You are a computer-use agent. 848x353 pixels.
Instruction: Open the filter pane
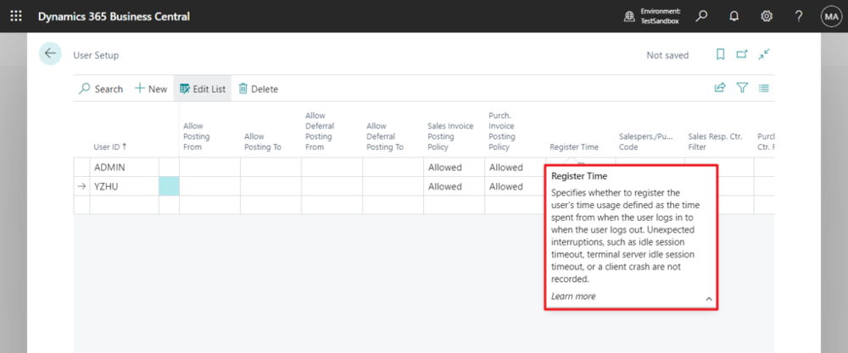click(x=743, y=88)
